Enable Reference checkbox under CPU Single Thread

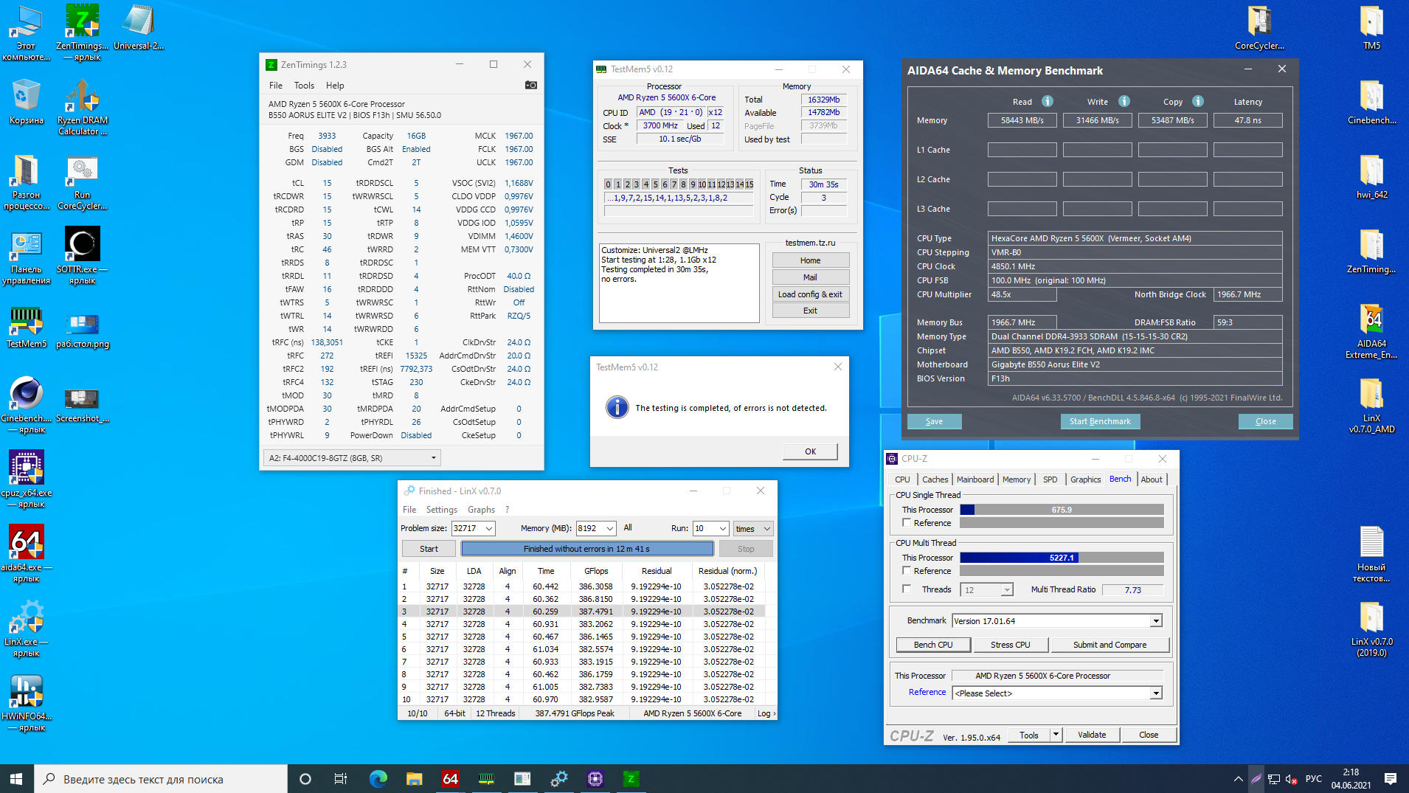click(907, 523)
